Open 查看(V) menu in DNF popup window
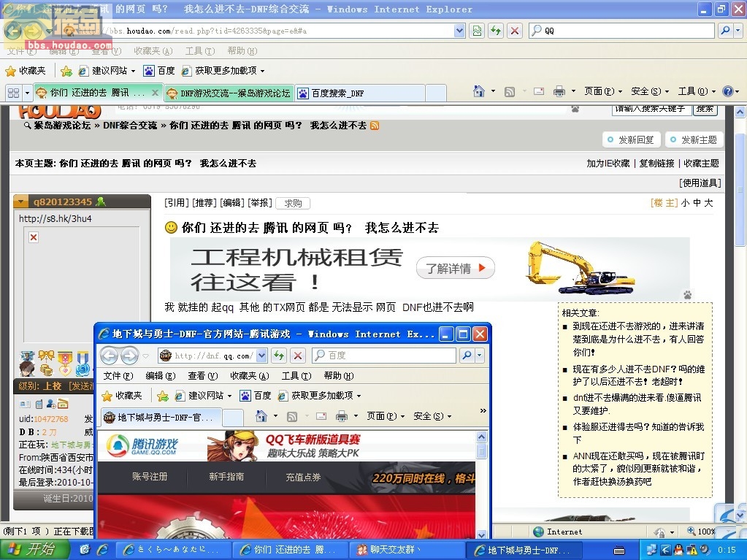Viewport: 747px width, 560px height. [x=203, y=376]
